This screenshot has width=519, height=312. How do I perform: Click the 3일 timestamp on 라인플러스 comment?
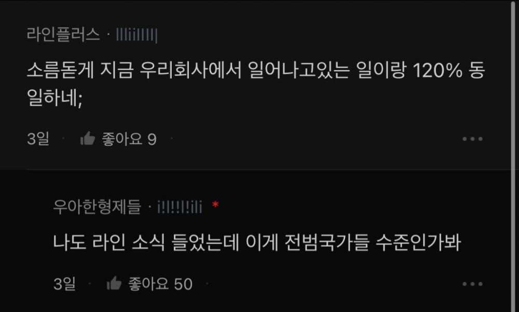pos(38,139)
